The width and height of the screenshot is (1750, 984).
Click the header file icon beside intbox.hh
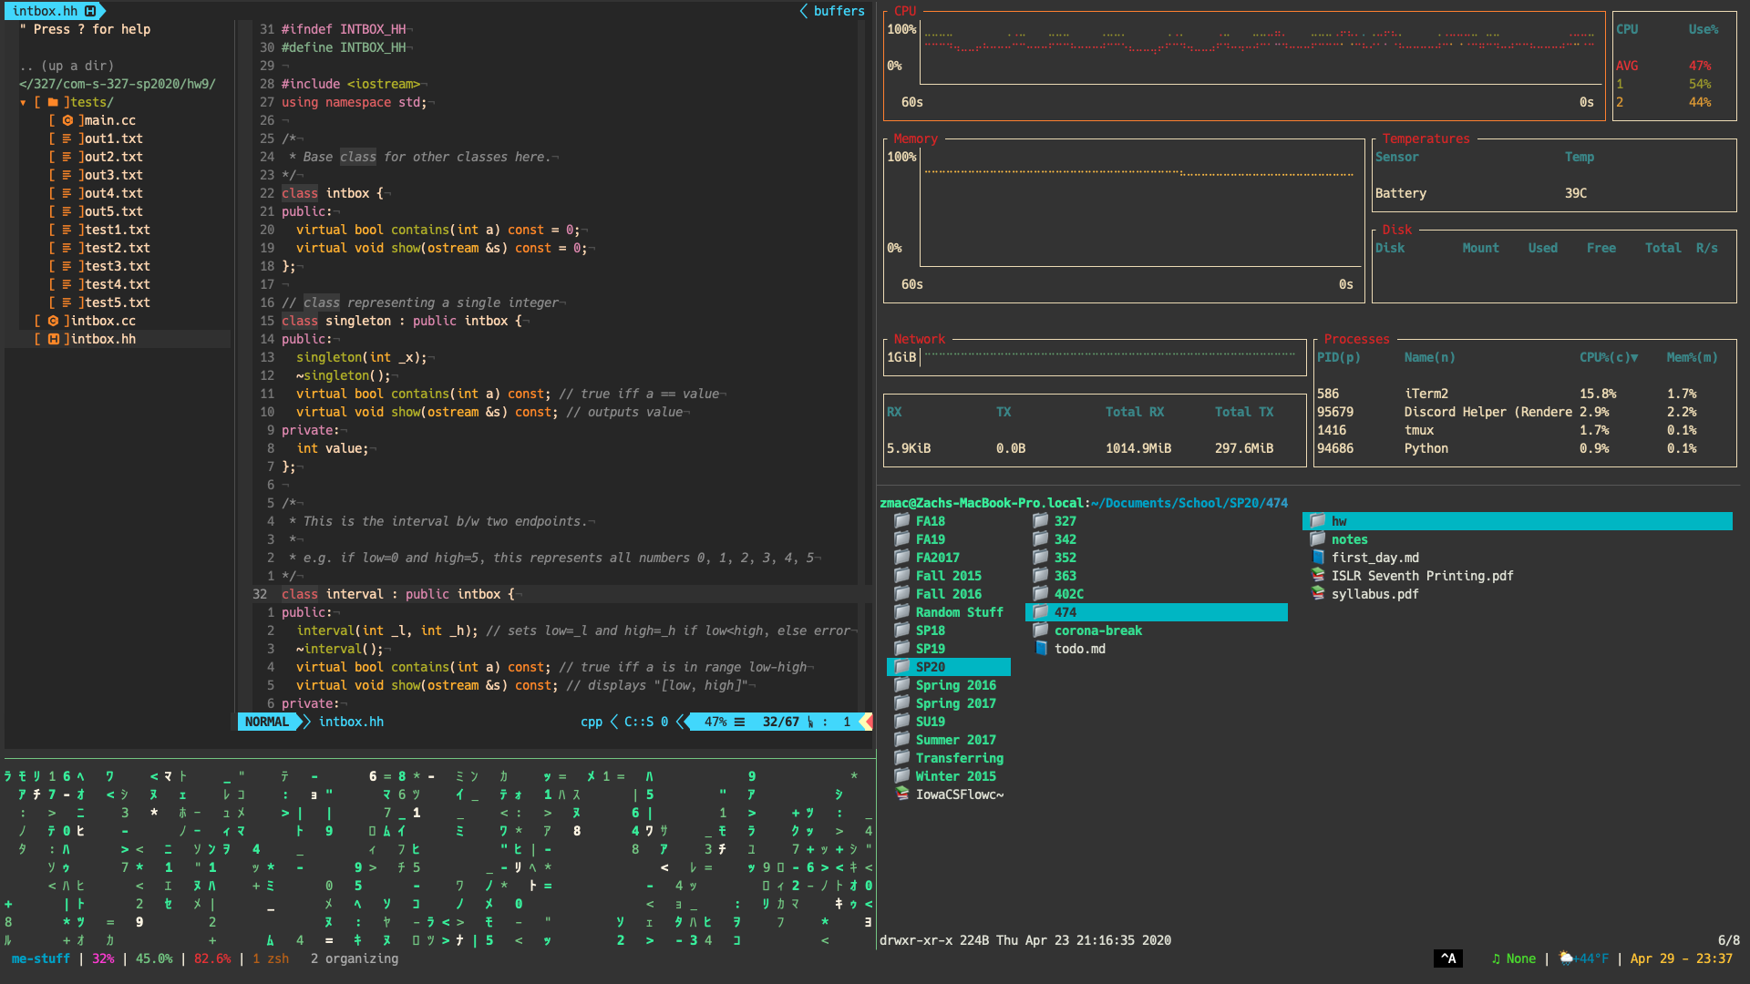(54, 339)
